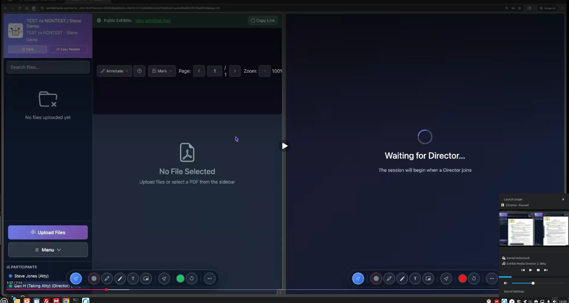Open FileZilla from the taskbar

pos(46,301)
